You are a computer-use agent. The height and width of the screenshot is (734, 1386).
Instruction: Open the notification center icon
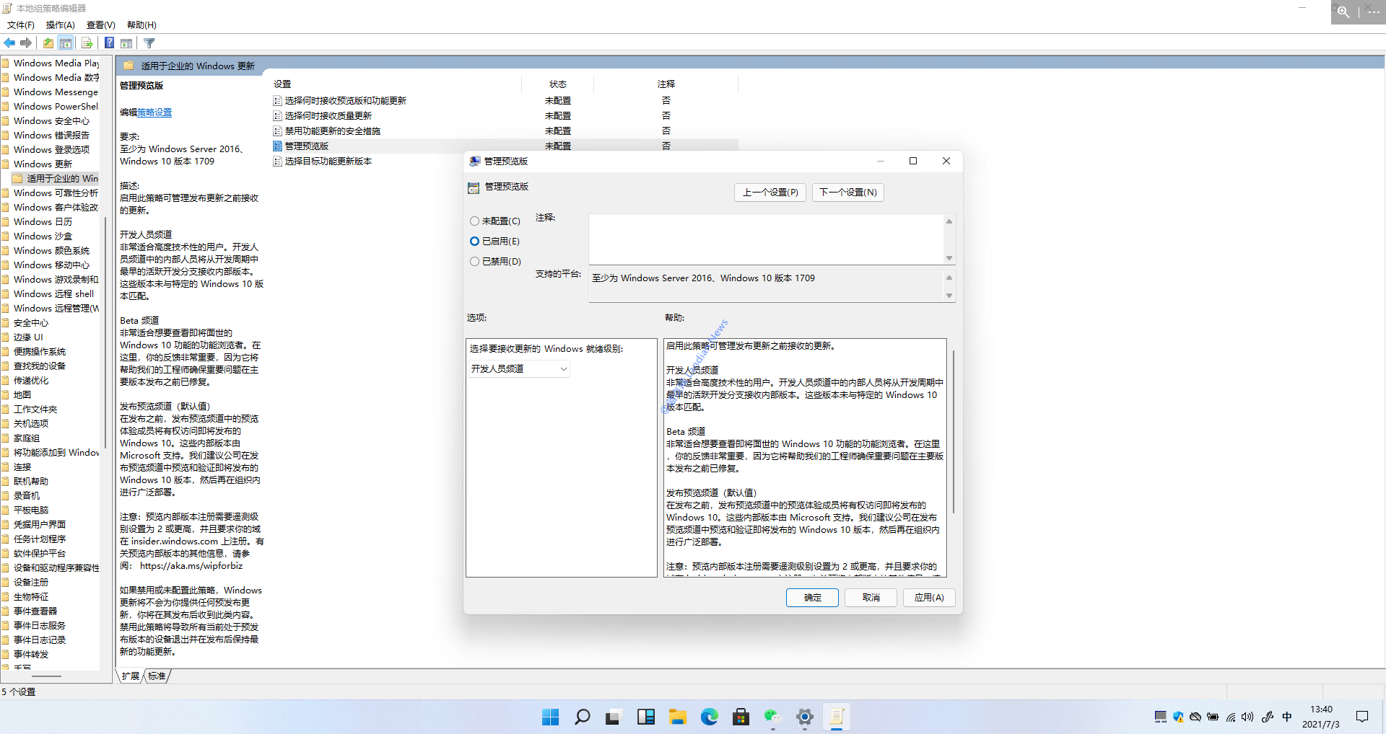(x=1362, y=717)
